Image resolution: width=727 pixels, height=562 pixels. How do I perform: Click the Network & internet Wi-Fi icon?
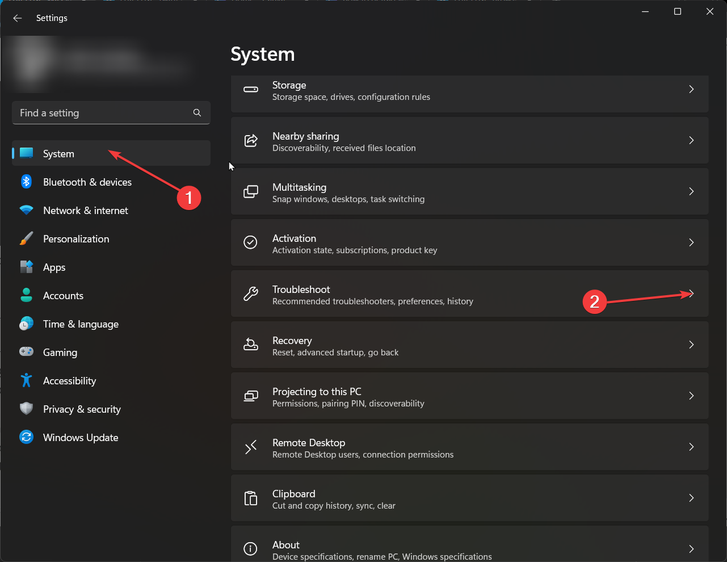(26, 210)
